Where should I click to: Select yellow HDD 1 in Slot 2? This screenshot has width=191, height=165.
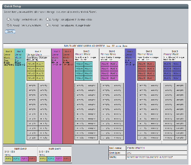point(40,78)
